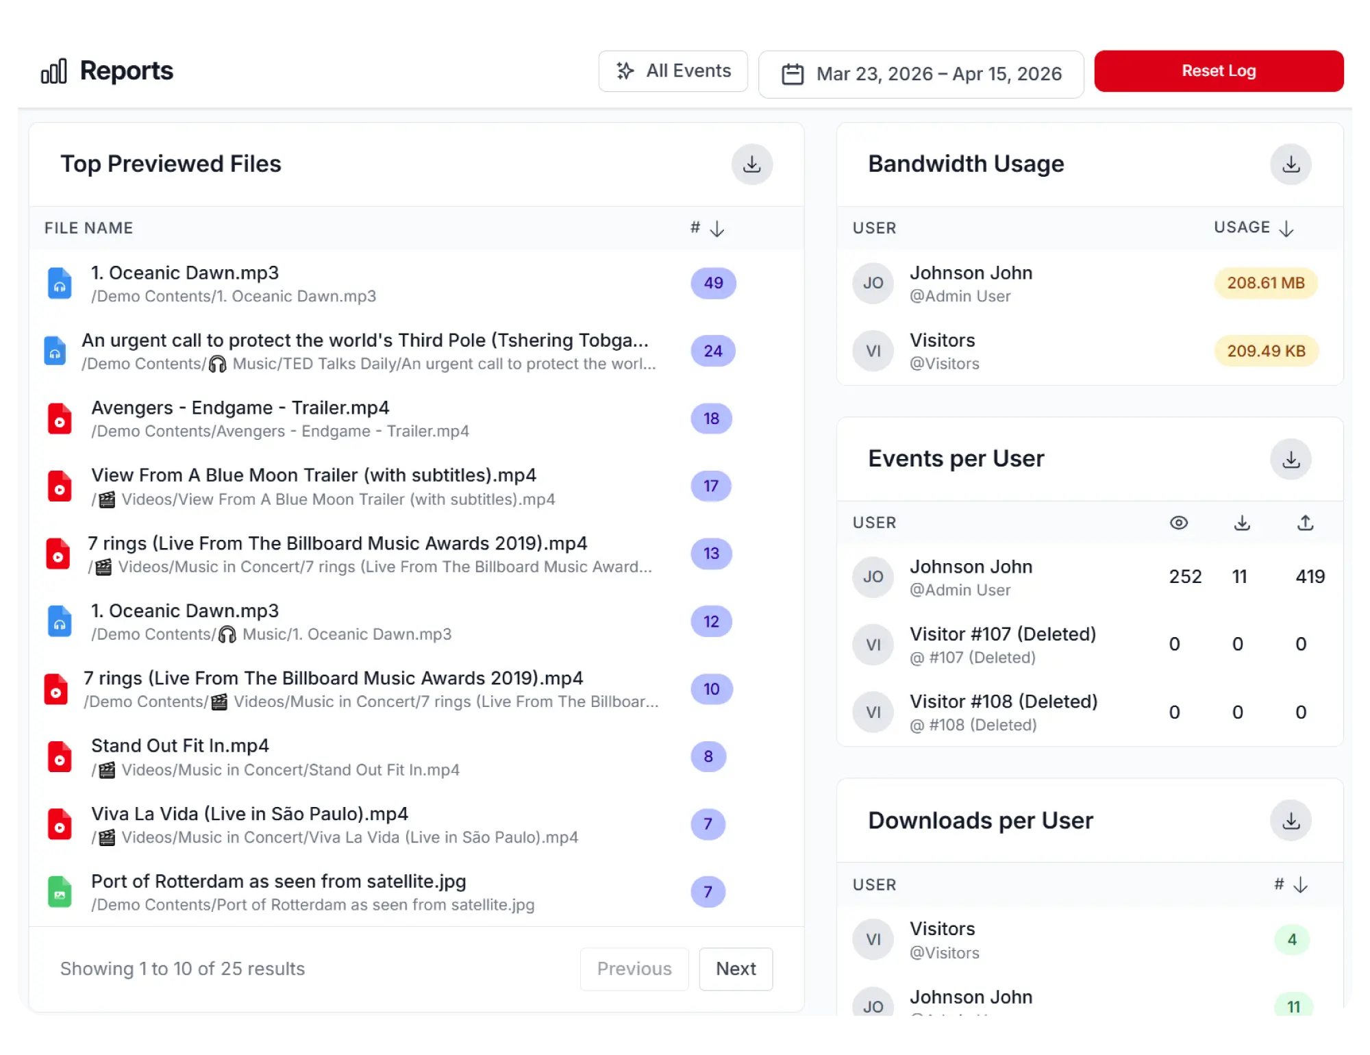Download the Bandwidth Usage report

[x=1291, y=164]
